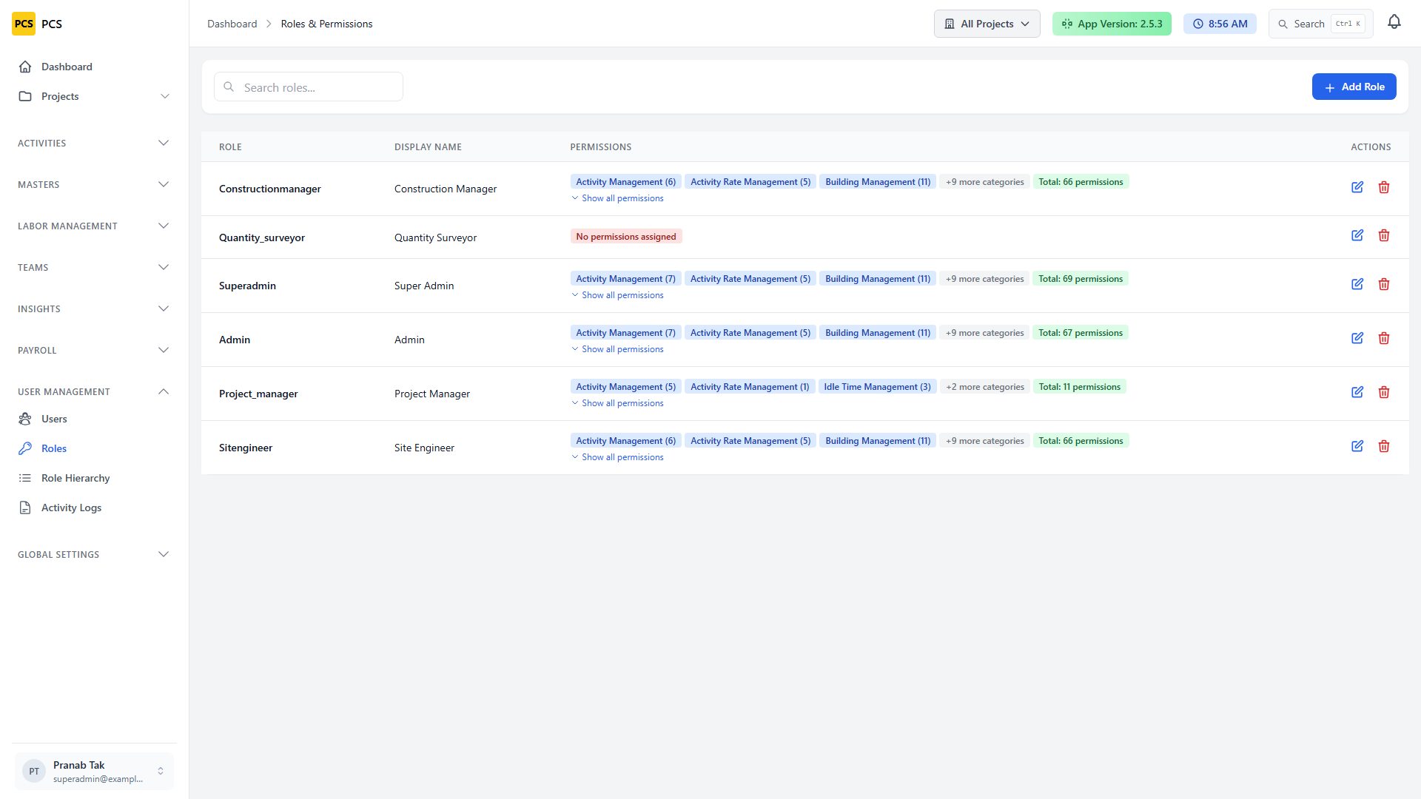Click the PCS logo icon
This screenshot has width=1421, height=799.
click(x=24, y=24)
